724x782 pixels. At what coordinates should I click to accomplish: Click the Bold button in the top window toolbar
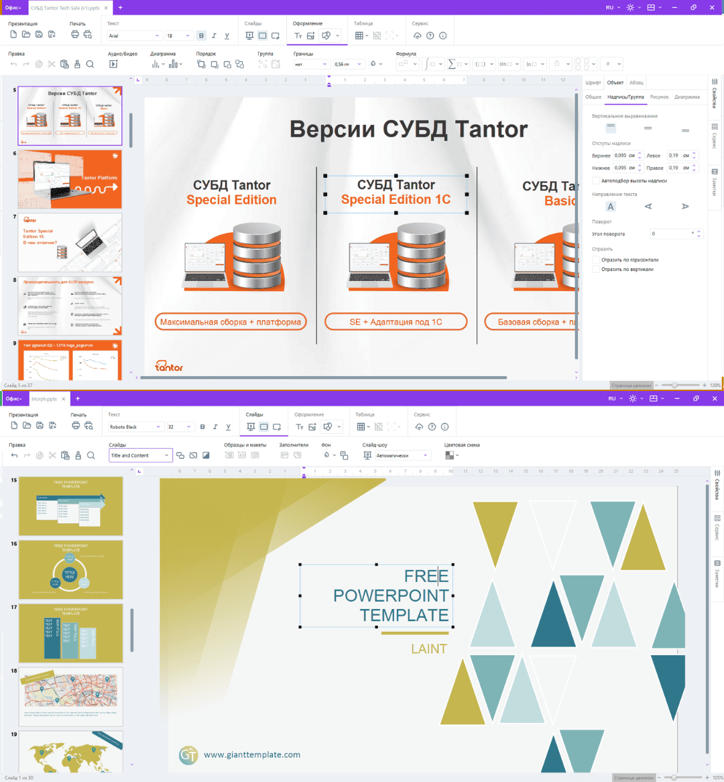click(201, 36)
